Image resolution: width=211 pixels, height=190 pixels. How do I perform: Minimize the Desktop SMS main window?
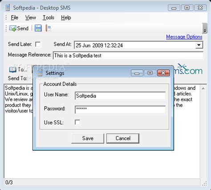coord(174,8)
